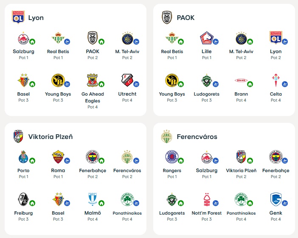Select the Lille crest in PAOK's card
Screen dimensions: 298x238
pos(206,38)
